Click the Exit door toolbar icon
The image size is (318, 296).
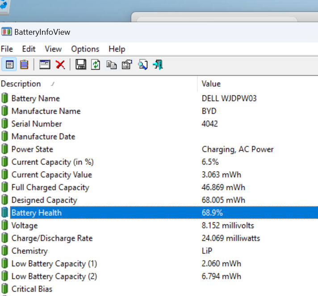(158, 65)
